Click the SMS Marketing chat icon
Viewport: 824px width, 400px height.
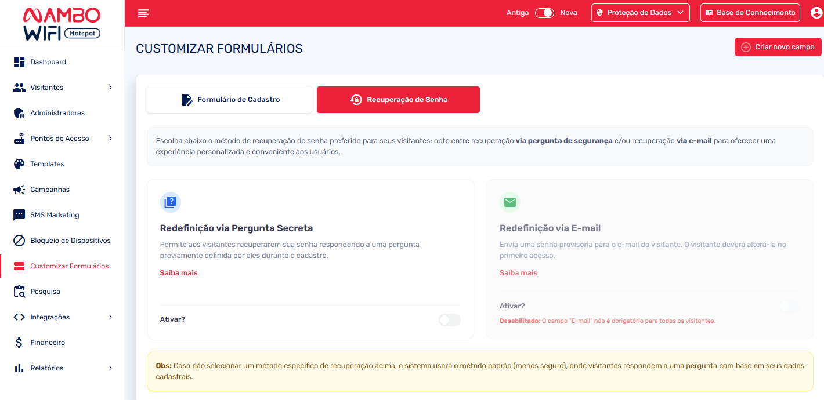tap(19, 215)
